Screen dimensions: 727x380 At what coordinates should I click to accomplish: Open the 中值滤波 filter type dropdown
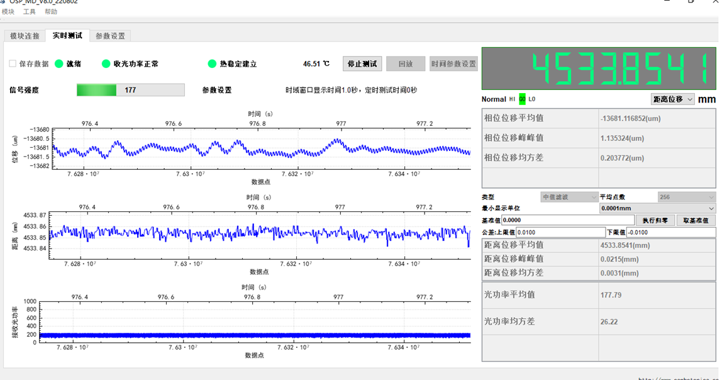[x=569, y=197]
